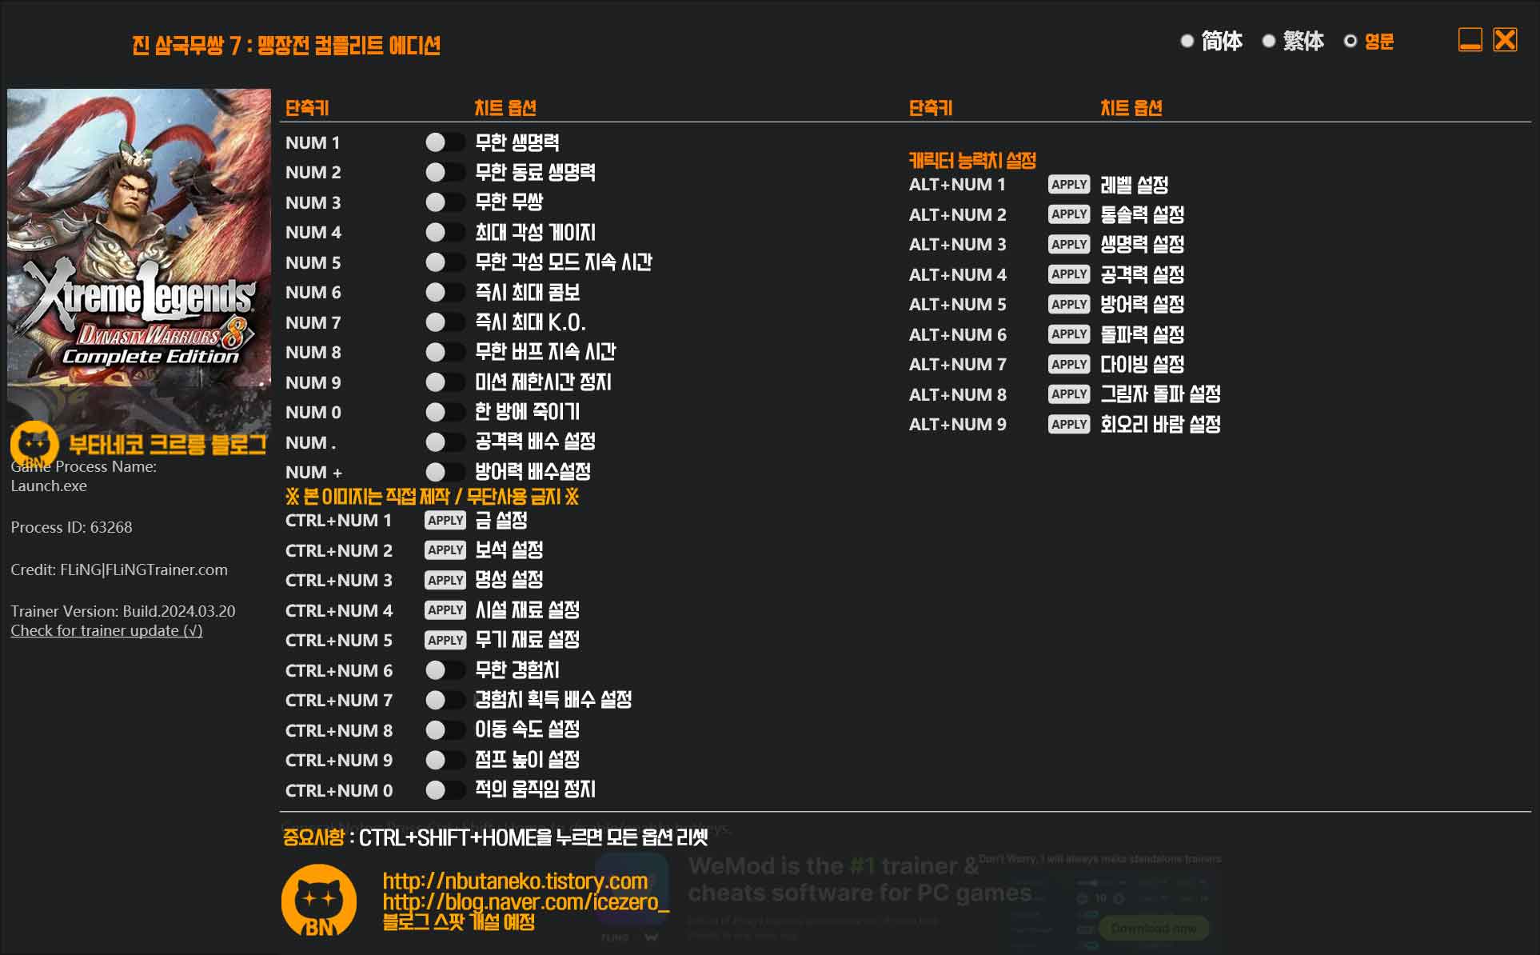Apply the 공격력 설정 stat
1540x955 pixels.
tap(1069, 274)
